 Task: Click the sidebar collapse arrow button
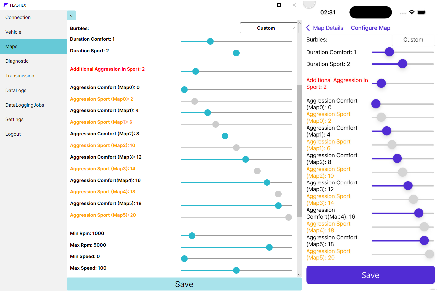[71, 15]
